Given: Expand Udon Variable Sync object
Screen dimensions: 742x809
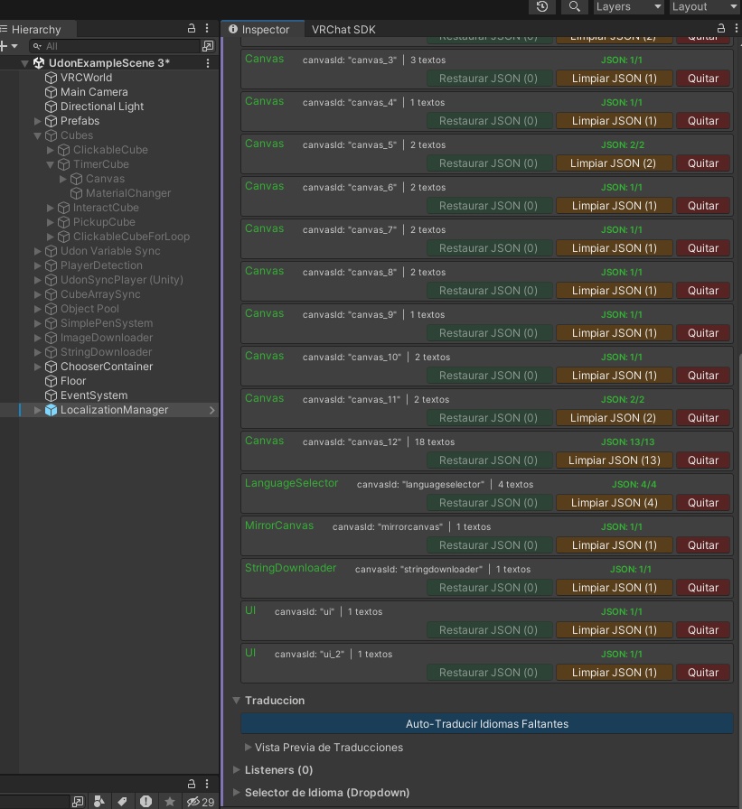Looking at the screenshot, I should pyautogui.click(x=37, y=251).
